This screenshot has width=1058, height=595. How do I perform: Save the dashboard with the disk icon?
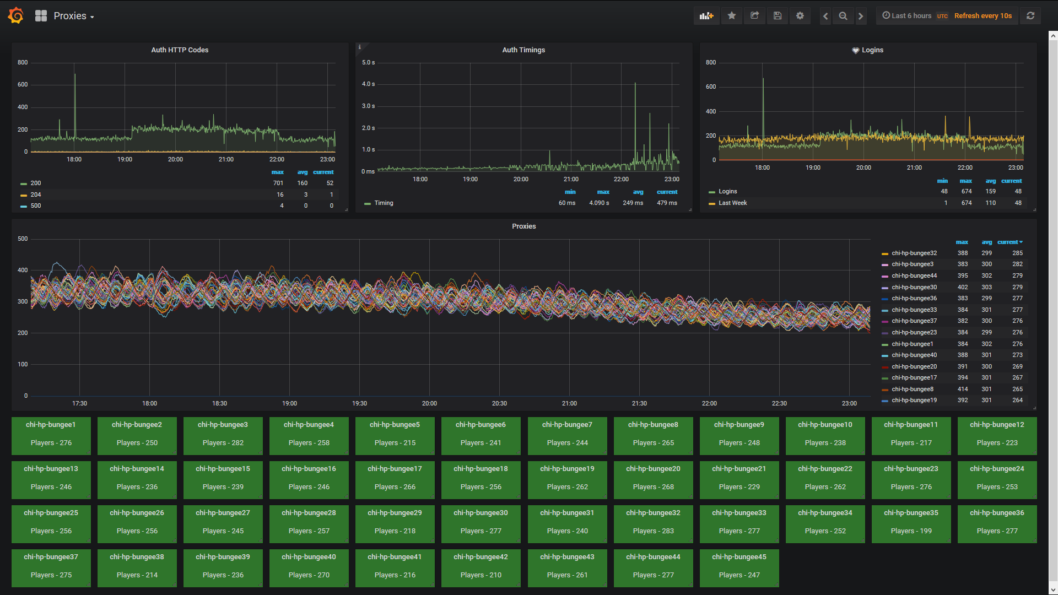tap(778, 15)
